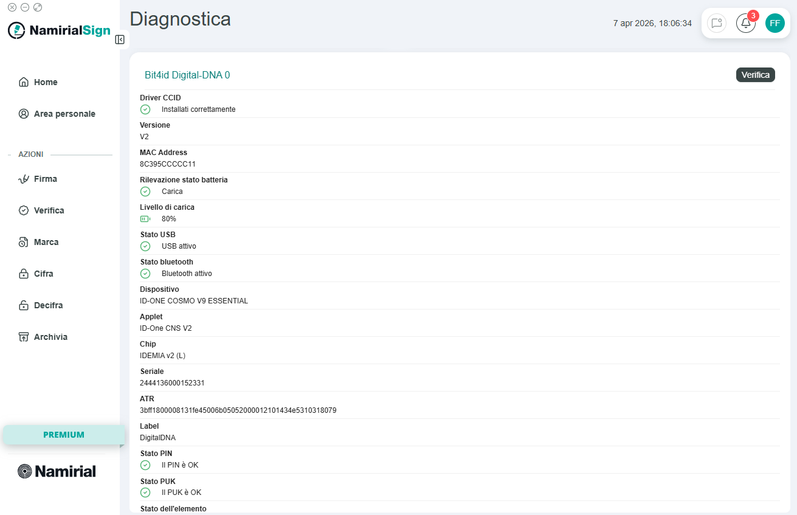
Task: Select the ATR hex string value
Action: tap(238, 410)
